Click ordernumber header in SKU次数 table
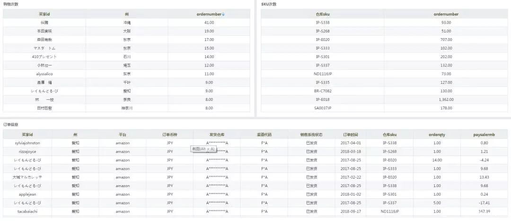This screenshot has width=511, height=221. [x=446, y=14]
